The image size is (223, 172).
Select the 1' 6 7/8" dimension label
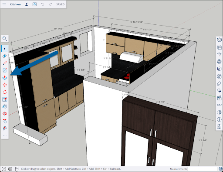(203, 140)
